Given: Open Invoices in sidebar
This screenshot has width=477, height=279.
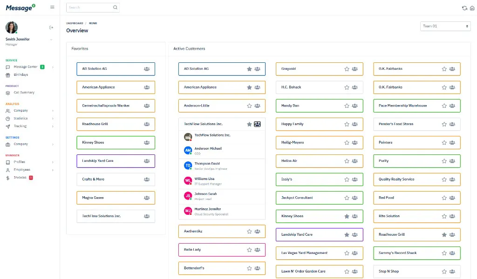Looking at the screenshot, I should coord(20,178).
